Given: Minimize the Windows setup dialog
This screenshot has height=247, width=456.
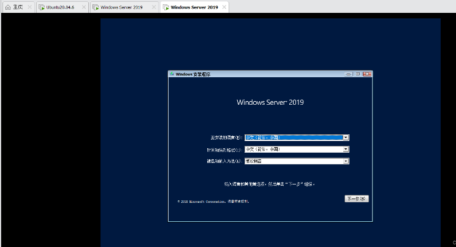Looking at the screenshot, I should (x=348, y=74).
